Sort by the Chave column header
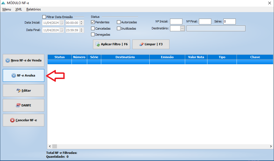Screen dimensions: 274x161 255,57
